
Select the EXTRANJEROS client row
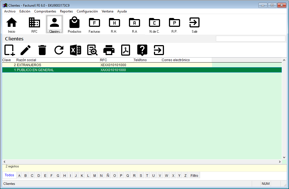pos(142,65)
